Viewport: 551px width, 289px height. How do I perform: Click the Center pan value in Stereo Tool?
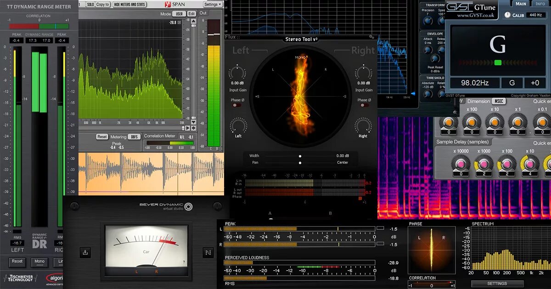coord(343,162)
